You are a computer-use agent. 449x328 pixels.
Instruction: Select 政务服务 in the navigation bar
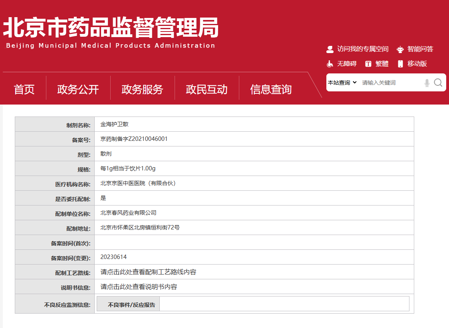tap(142, 89)
